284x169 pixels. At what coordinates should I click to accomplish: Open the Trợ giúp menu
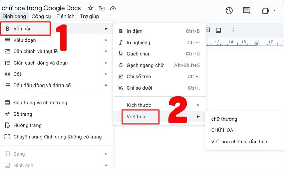tap(90, 16)
